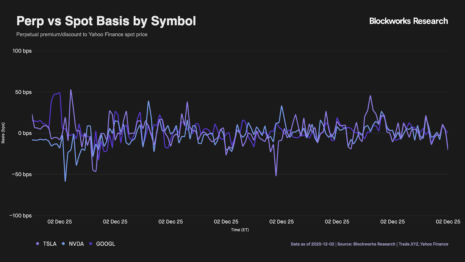Click 'Data as of 2025-12-02' footer text
The height and width of the screenshot is (262, 465).
click(312, 244)
